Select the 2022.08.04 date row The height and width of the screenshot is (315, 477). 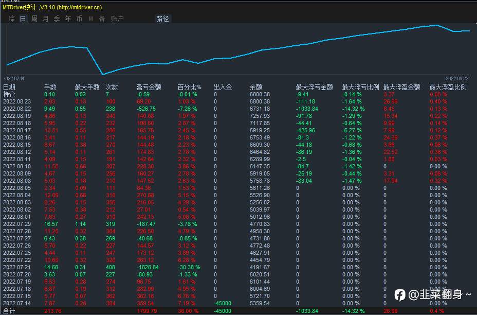(x=17, y=195)
